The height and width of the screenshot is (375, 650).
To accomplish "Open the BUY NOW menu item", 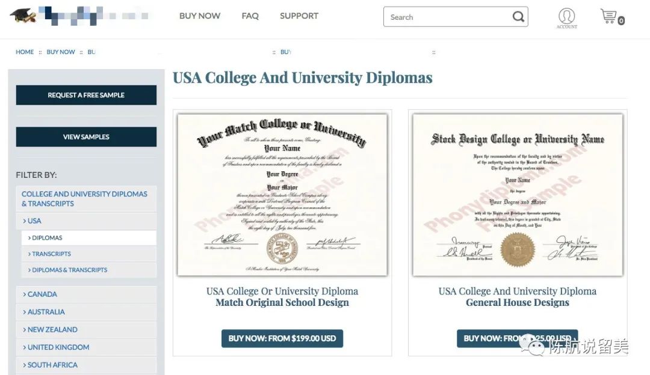I will click(x=200, y=16).
